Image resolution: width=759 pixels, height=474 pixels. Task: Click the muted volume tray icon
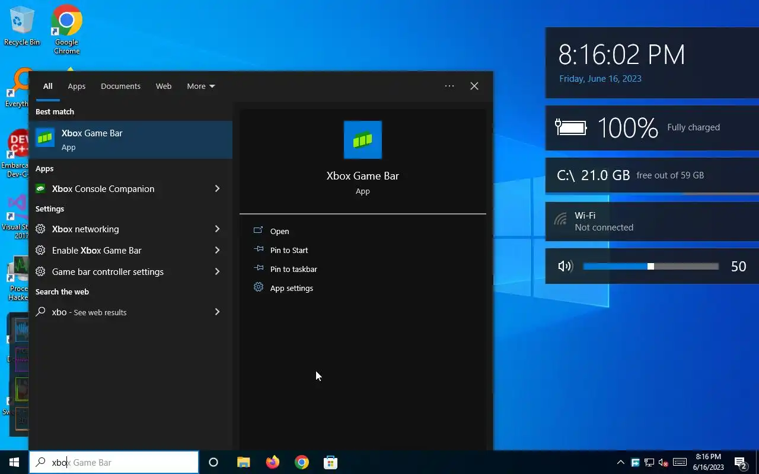click(664, 462)
